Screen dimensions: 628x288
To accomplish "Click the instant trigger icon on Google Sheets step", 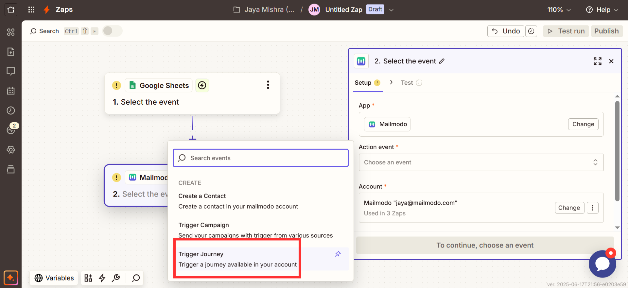I will [202, 85].
